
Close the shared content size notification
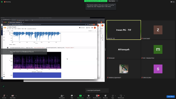pos(115,4)
